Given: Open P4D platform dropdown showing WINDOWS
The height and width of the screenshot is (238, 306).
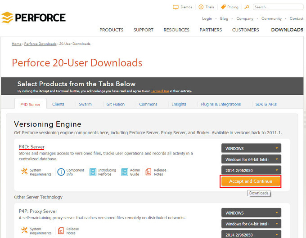Looking at the screenshot, I should [251, 148].
